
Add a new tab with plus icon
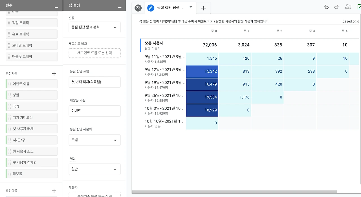click(x=203, y=8)
